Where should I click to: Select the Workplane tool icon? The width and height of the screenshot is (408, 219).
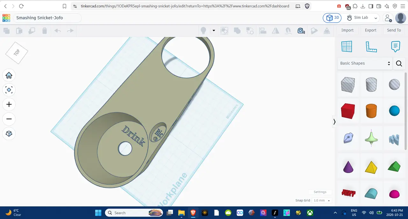point(346,46)
